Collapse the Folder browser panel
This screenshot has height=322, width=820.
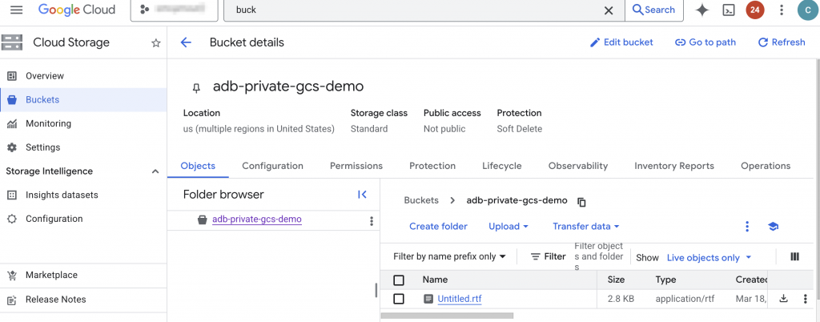(362, 195)
